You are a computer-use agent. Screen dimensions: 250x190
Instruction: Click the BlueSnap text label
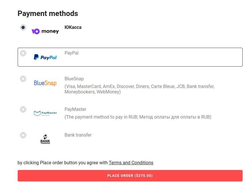tap(74, 79)
